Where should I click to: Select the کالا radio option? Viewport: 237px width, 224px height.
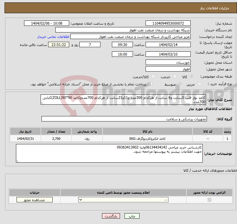point(192,77)
